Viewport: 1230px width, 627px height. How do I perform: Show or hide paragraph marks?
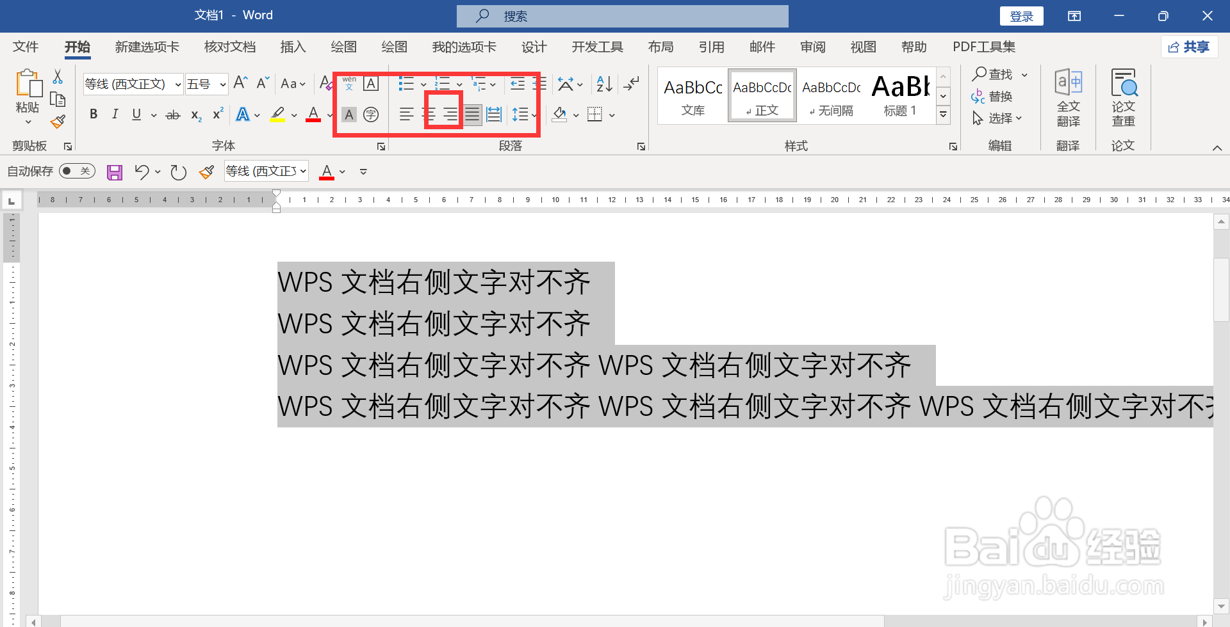tap(631, 84)
